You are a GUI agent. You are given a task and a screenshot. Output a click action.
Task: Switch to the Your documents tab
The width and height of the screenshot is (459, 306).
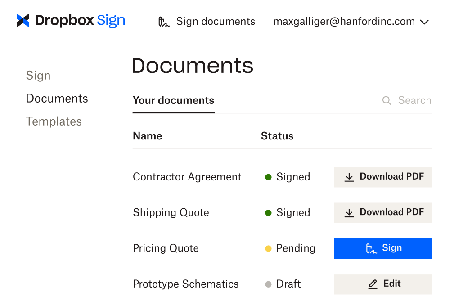tap(173, 100)
